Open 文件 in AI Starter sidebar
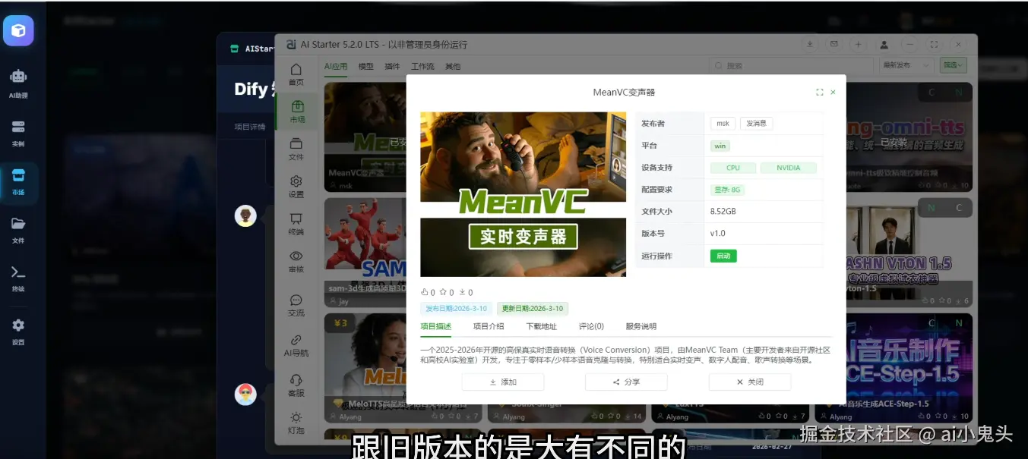Viewport: 1028px width, 459px height. (296, 149)
